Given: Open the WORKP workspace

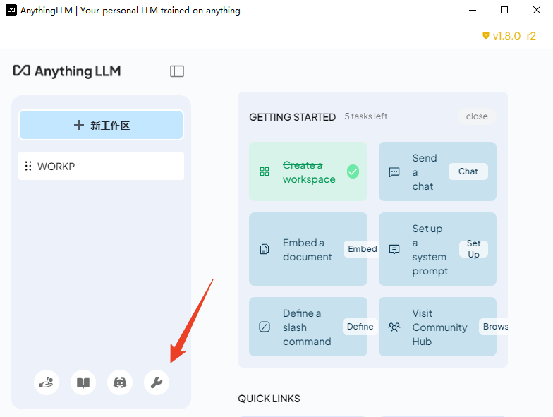Looking at the screenshot, I should pos(102,167).
